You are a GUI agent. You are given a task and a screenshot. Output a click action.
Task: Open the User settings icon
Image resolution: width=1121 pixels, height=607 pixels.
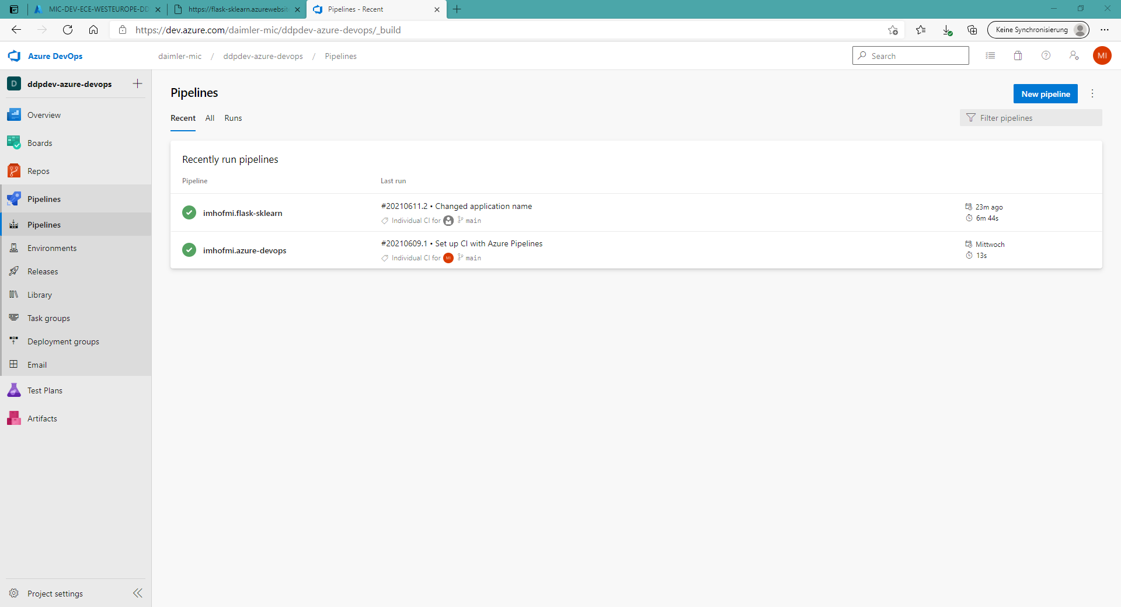click(1074, 55)
